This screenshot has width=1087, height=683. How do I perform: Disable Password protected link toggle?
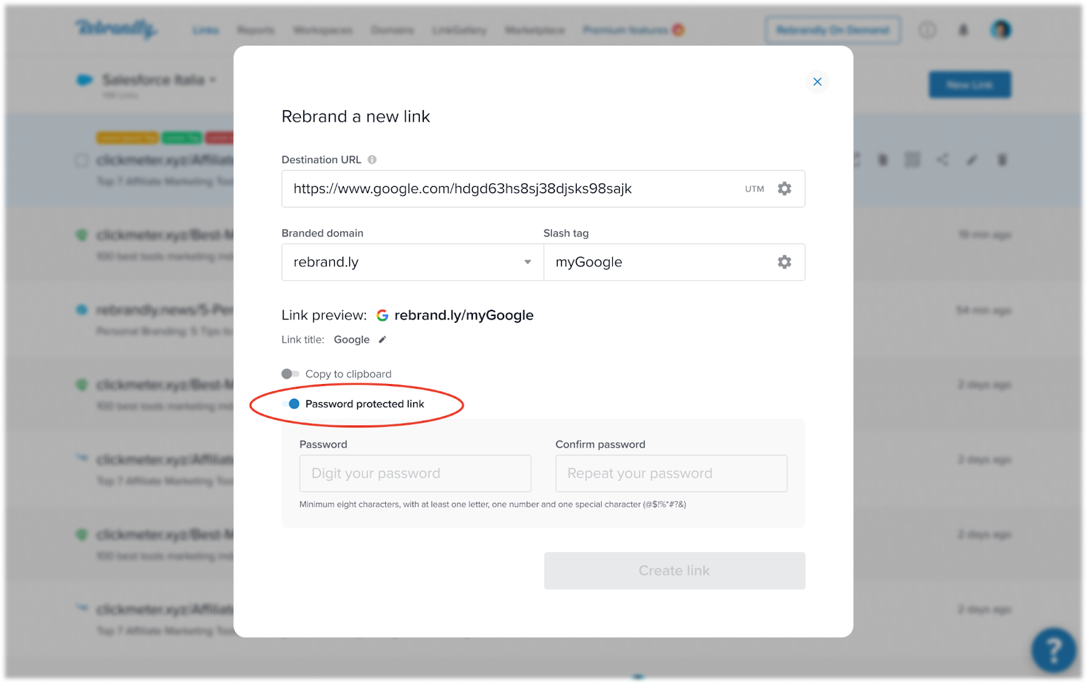click(290, 404)
